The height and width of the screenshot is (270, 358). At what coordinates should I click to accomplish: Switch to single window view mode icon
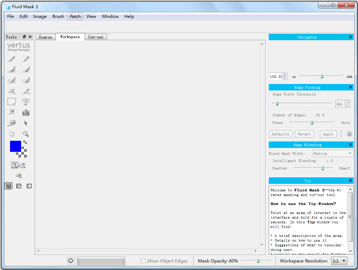(19, 186)
